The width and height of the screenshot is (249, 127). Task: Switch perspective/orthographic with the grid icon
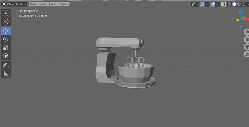(247, 54)
